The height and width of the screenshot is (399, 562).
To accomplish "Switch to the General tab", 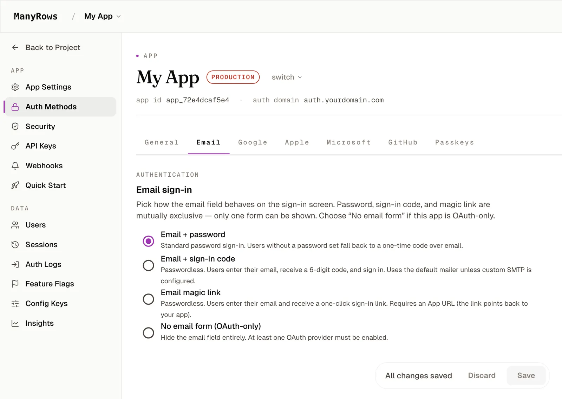I will (x=162, y=142).
